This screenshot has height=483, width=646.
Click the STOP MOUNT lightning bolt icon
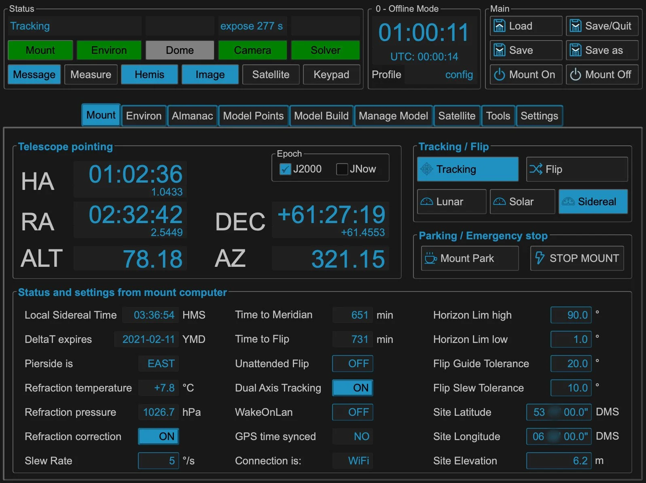pos(540,258)
